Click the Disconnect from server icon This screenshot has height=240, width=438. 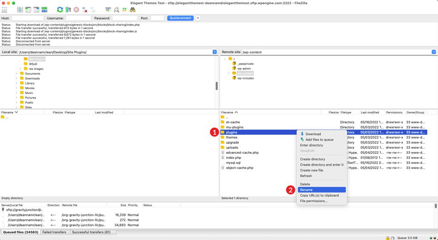click(84, 9)
